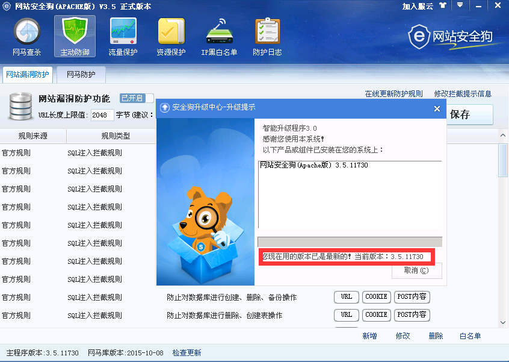The height and width of the screenshot is (362, 509).
Task: Click the 修改 link
Action: (x=403, y=336)
